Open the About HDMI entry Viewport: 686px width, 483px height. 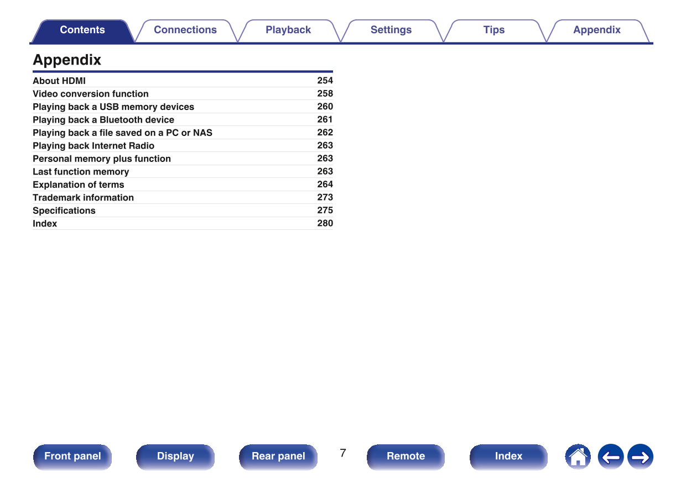point(59,81)
